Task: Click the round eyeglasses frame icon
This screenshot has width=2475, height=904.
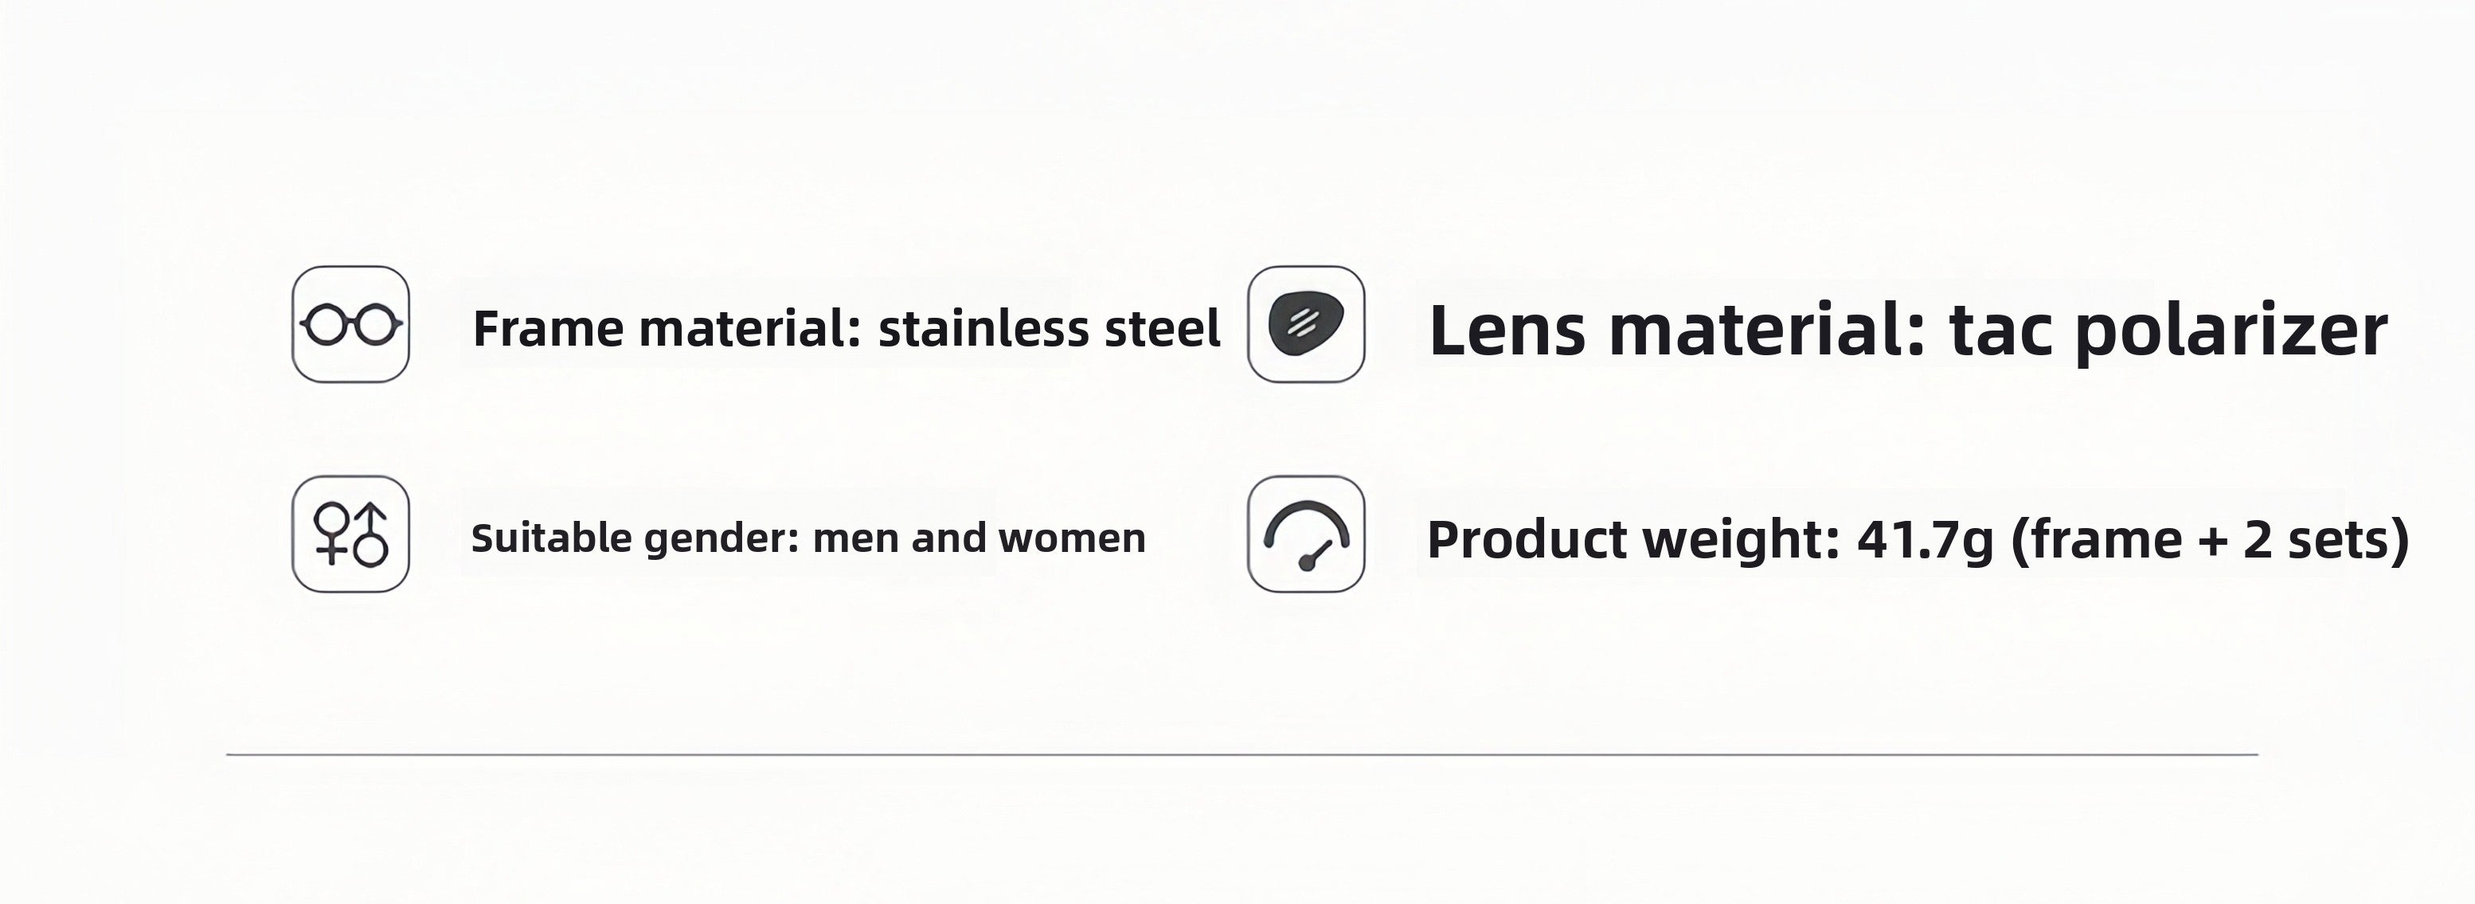Action: pos(350,325)
